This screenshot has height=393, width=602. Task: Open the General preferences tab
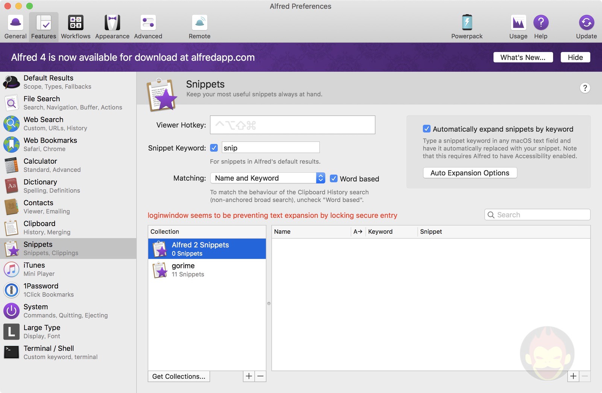pos(15,27)
